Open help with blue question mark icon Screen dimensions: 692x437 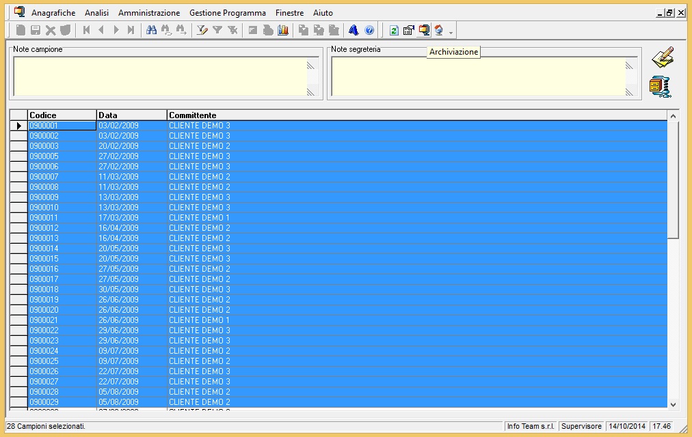click(369, 30)
